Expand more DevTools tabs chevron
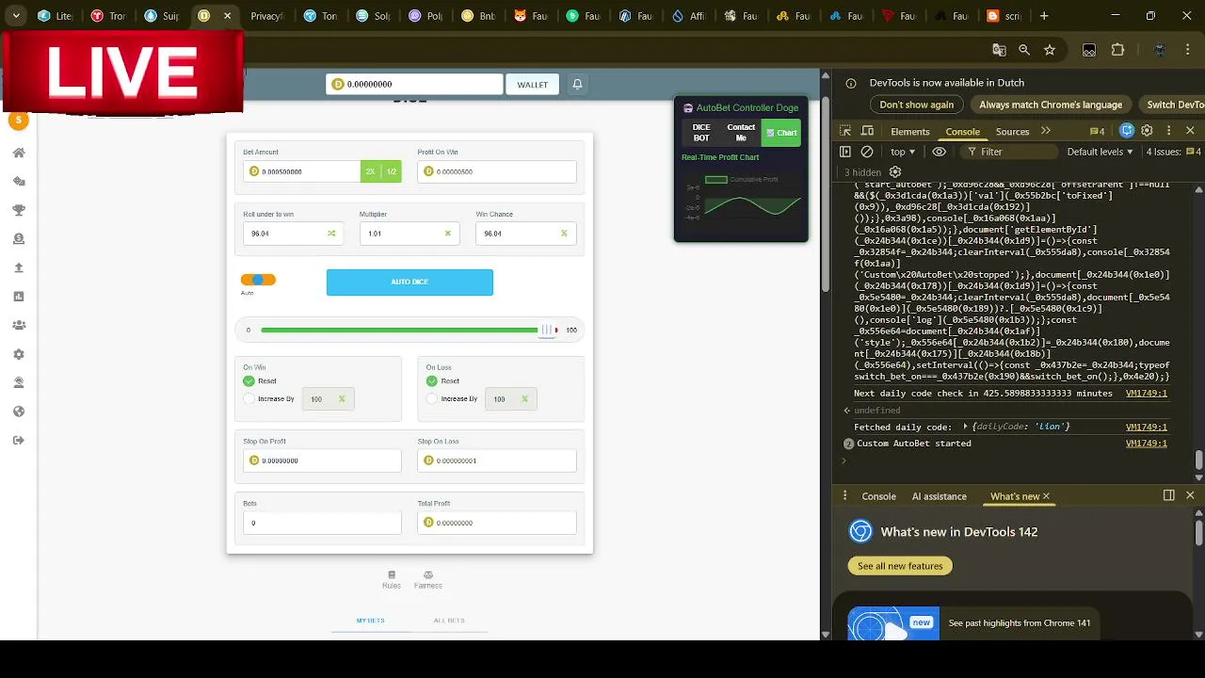 (x=1045, y=131)
